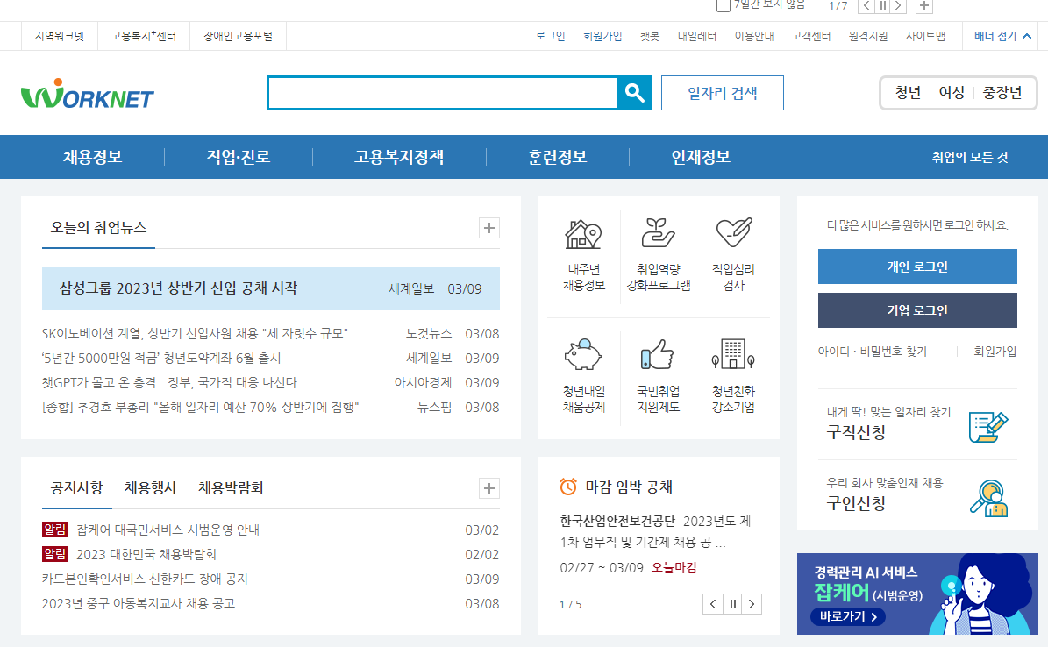The width and height of the screenshot is (1048, 647).
Task: Open 국민취업지원제도 thumbs-up icon
Action: click(x=658, y=355)
